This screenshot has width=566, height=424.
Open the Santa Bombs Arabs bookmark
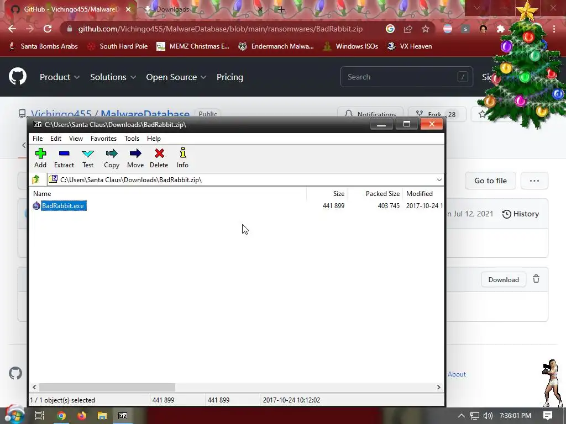pyautogui.click(x=43, y=46)
